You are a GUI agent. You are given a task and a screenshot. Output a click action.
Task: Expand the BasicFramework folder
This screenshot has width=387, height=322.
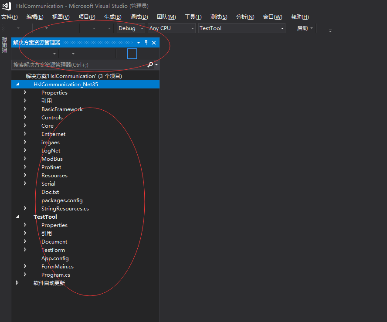pos(25,109)
